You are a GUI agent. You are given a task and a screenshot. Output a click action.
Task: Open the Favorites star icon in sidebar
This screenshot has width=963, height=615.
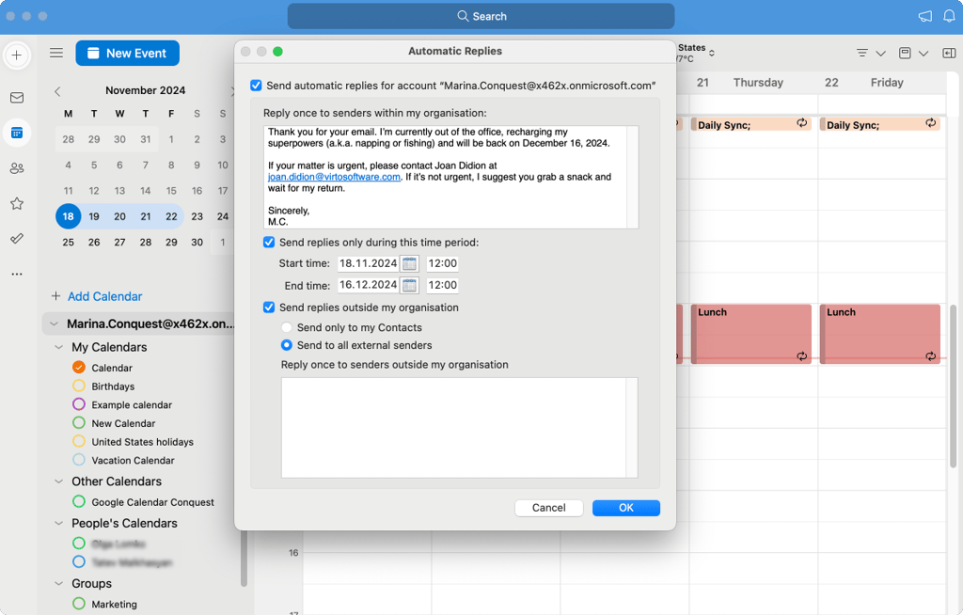coord(17,203)
